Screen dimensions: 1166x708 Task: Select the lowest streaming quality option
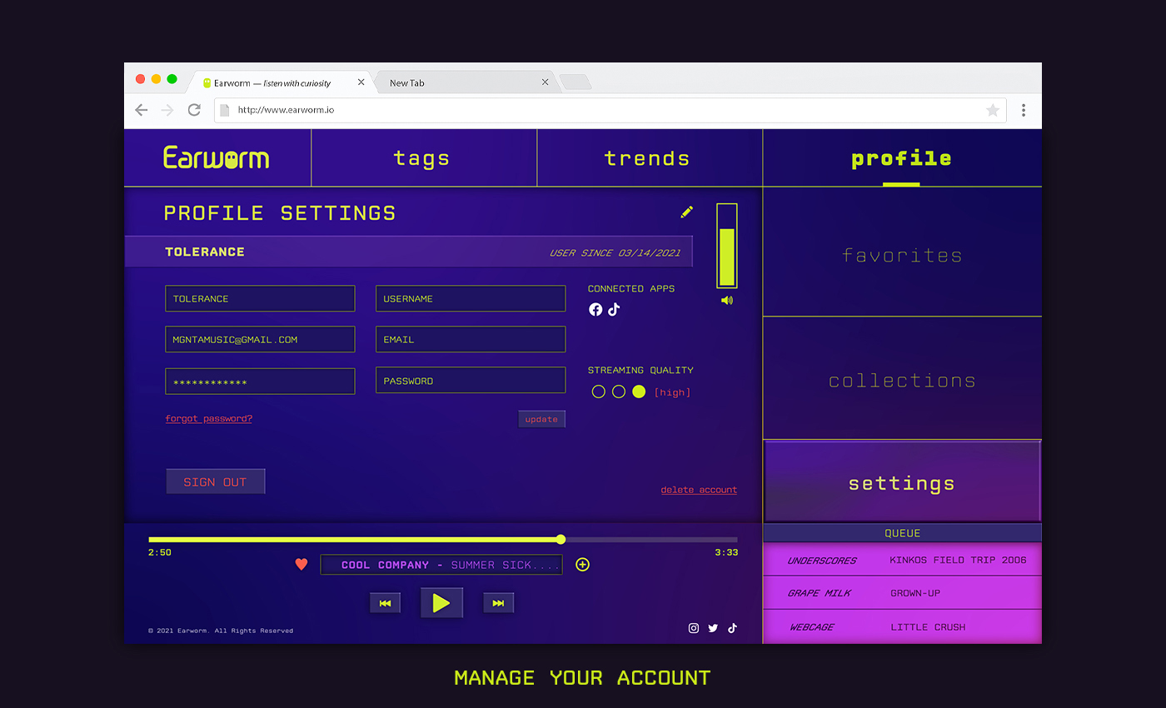click(598, 391)
